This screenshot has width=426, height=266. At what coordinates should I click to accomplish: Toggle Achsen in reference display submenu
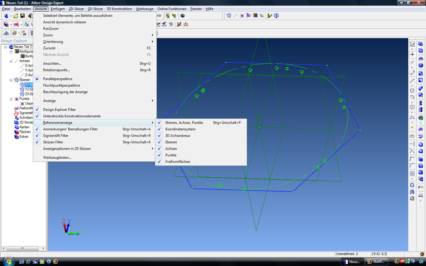[x=201, y=149]
